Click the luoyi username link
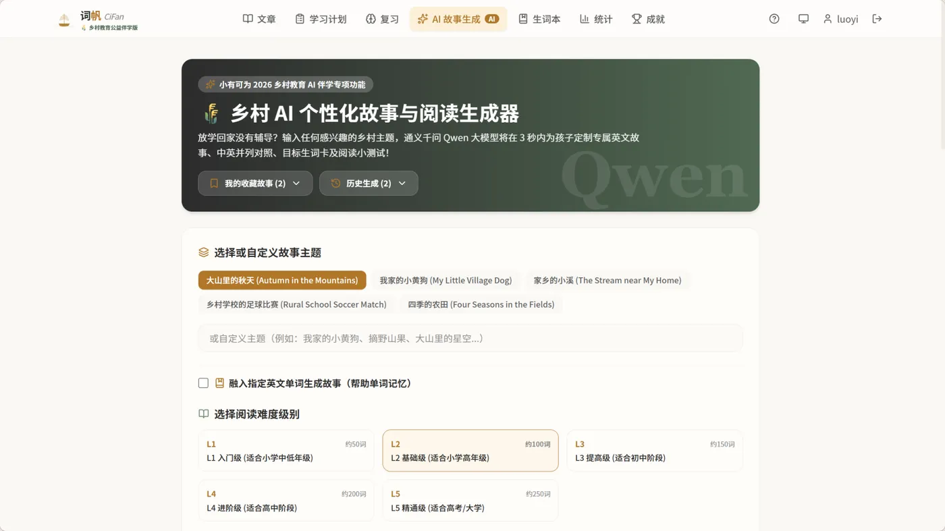Image resolution: width=945 pixels, height=531 pixels. (847, 19)
